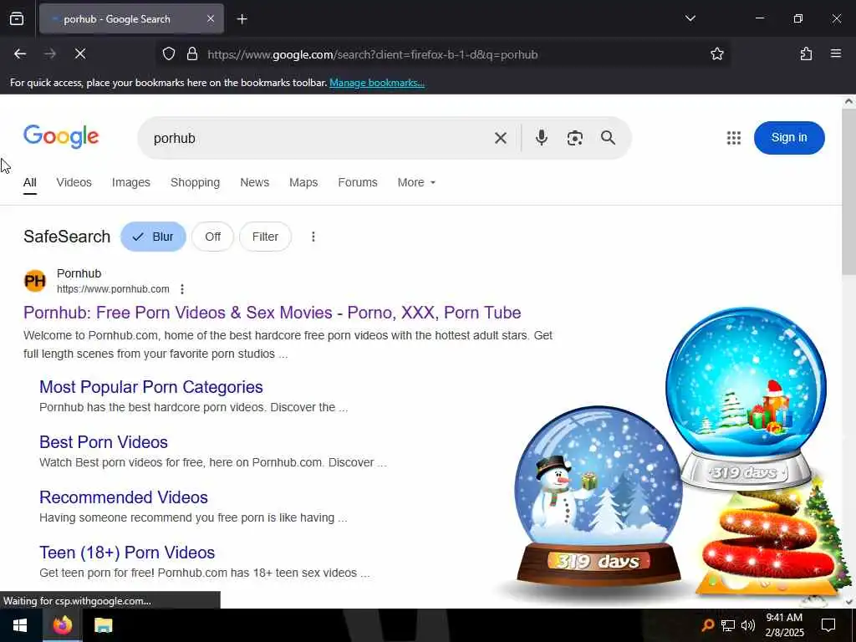
Task: Open the list all tabs chevron
Action: pyautogui.click(x=690, y=18)
